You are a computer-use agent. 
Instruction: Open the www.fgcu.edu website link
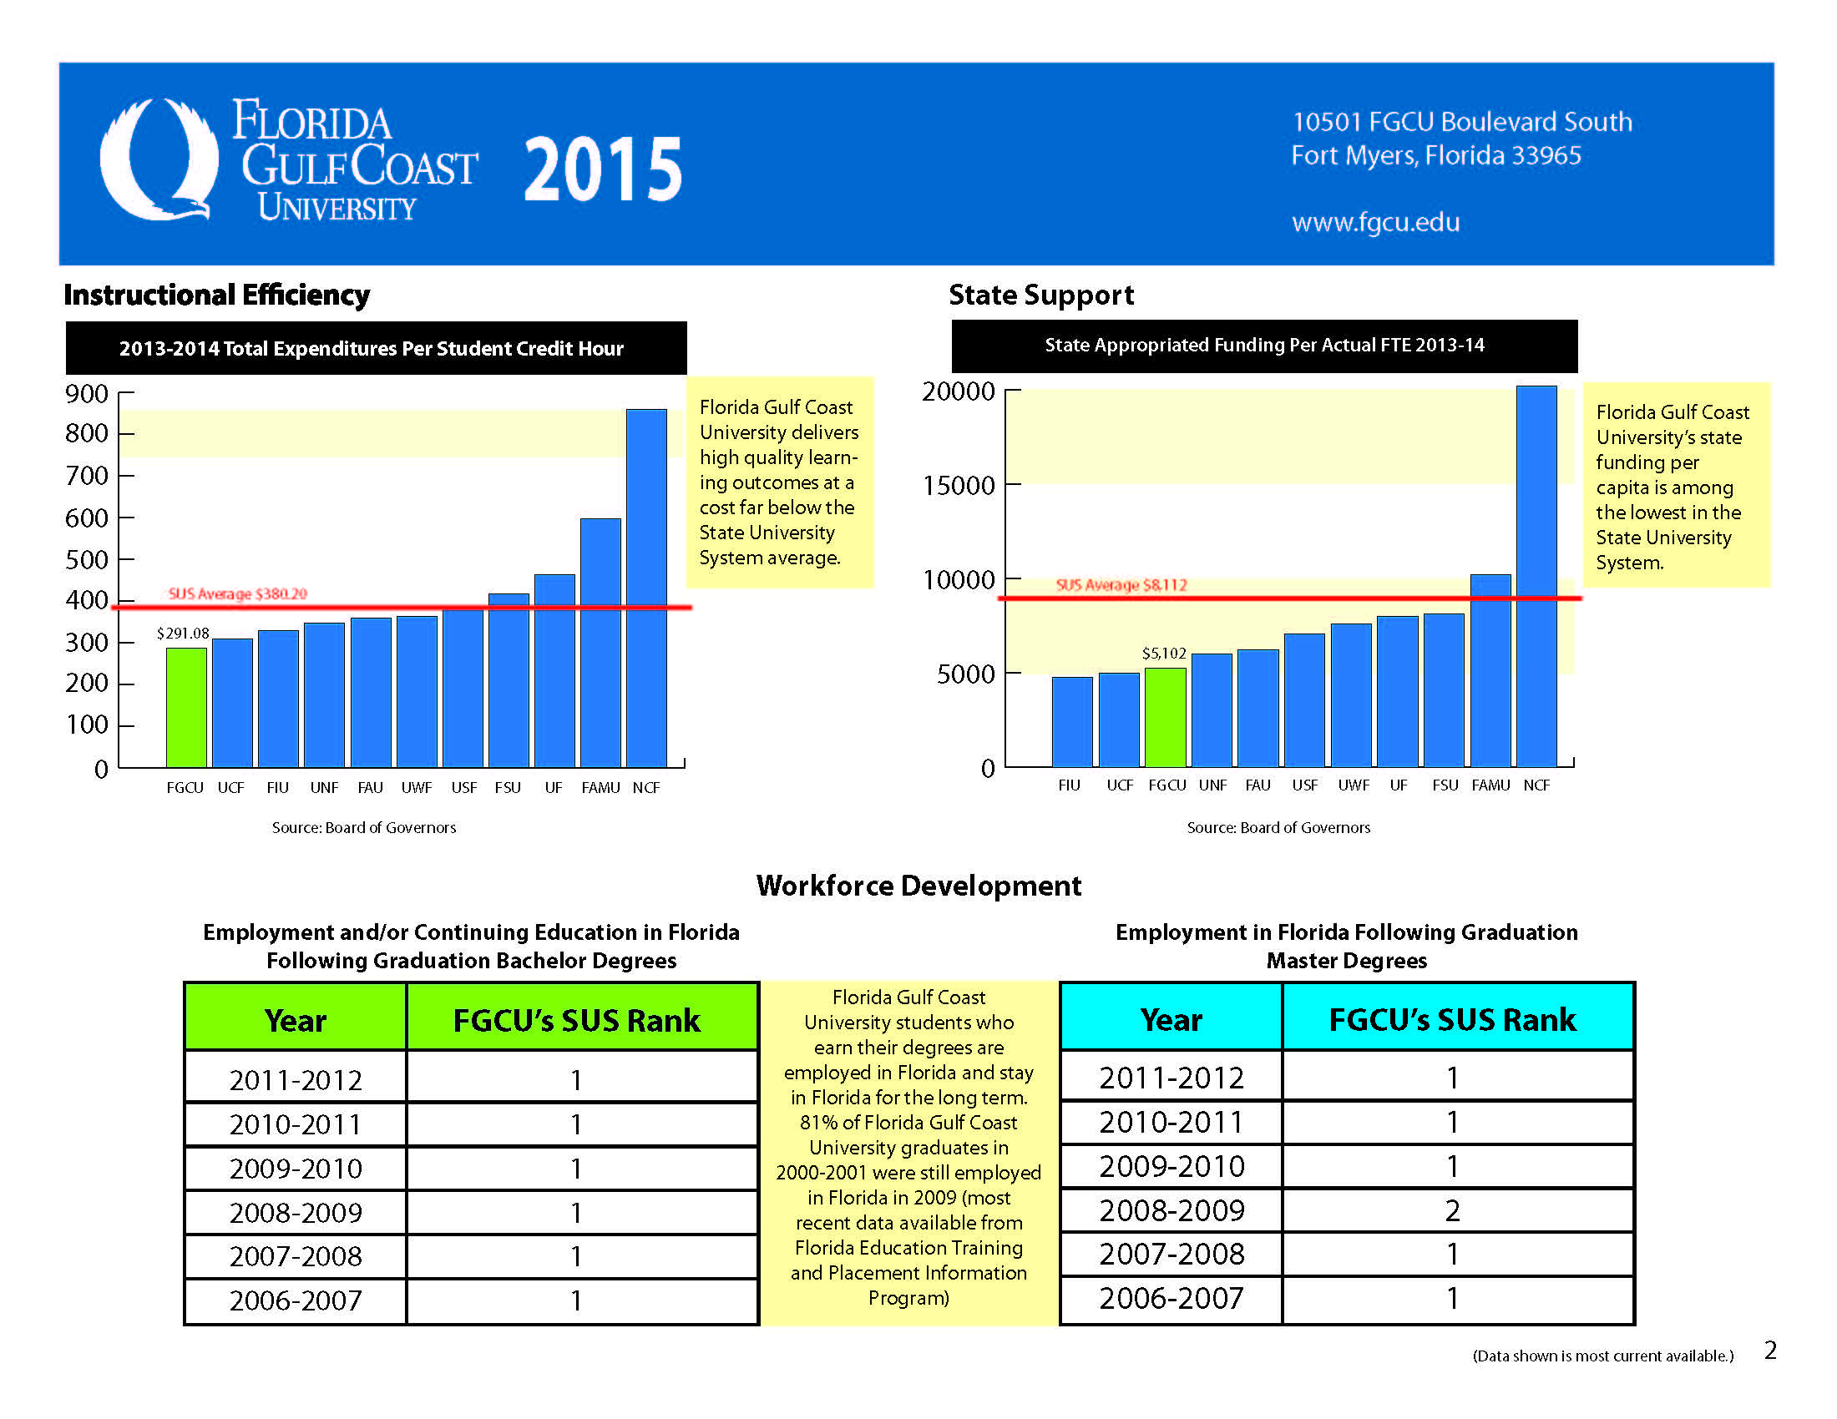[1375, 222]
